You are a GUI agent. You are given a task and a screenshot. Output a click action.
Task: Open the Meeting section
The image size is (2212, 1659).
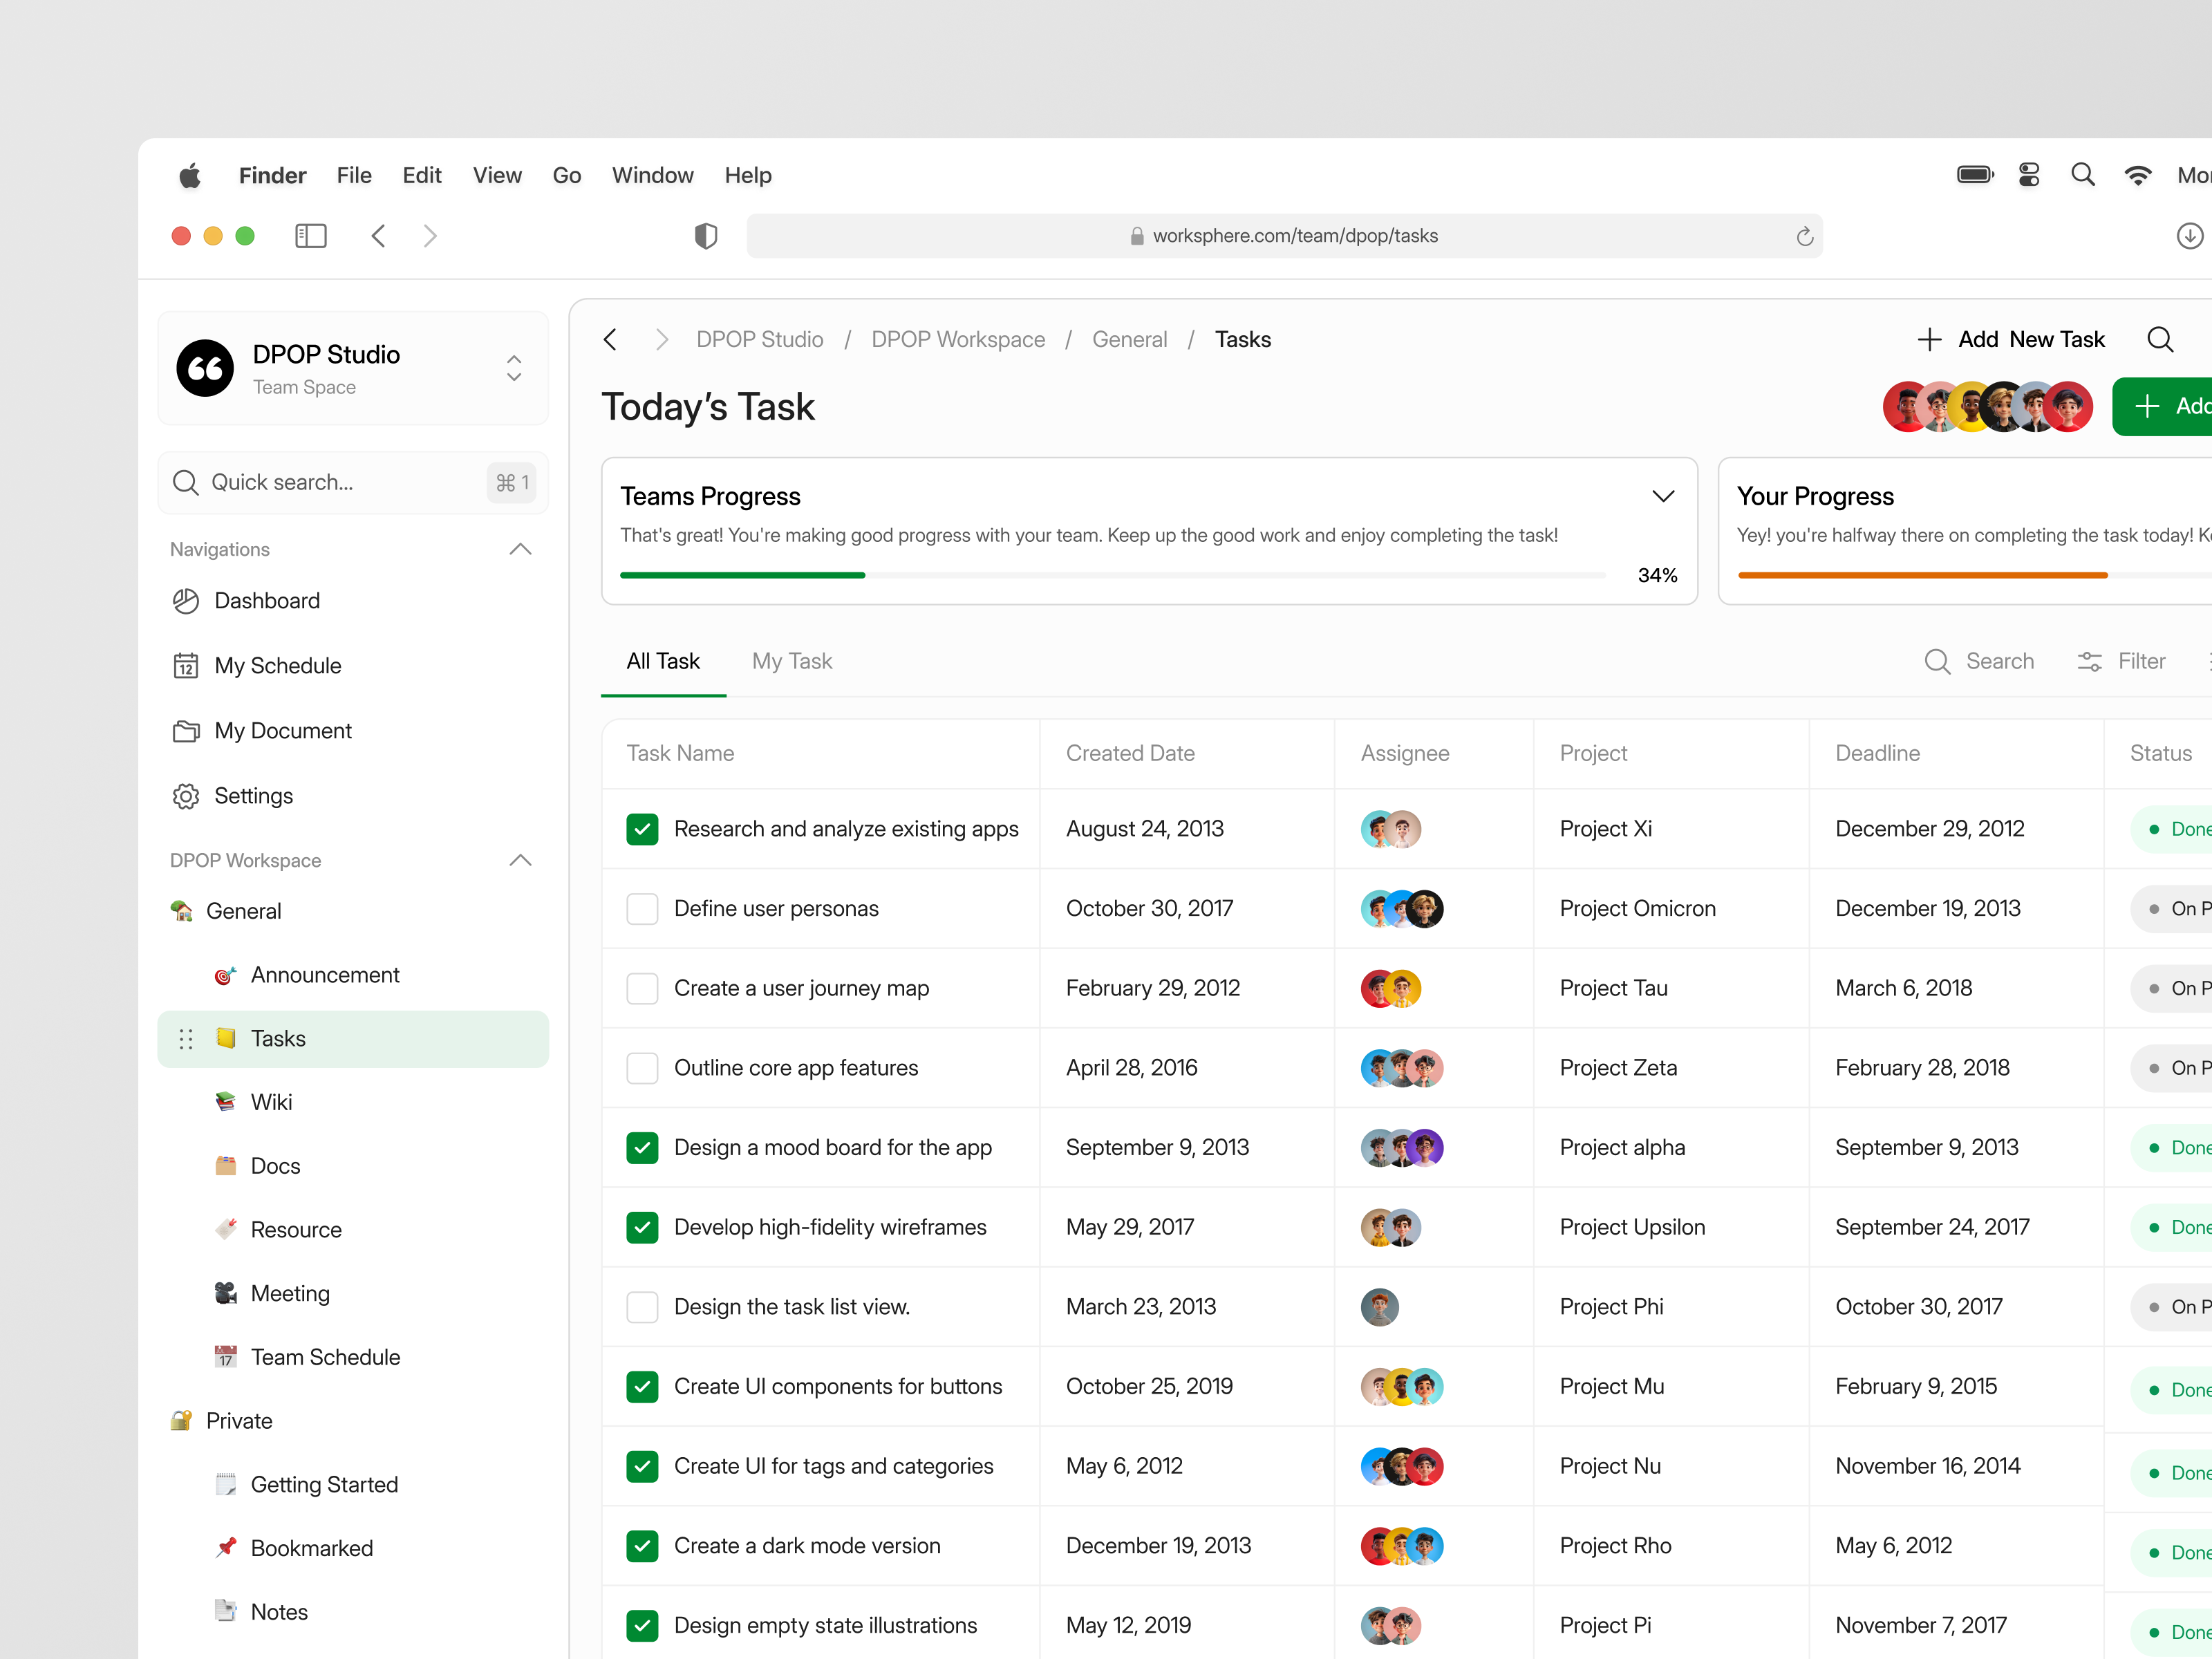(x=290, y=1293)
